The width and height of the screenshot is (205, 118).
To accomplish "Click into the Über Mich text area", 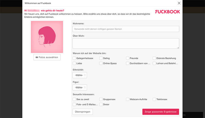I will click(126, 43).
